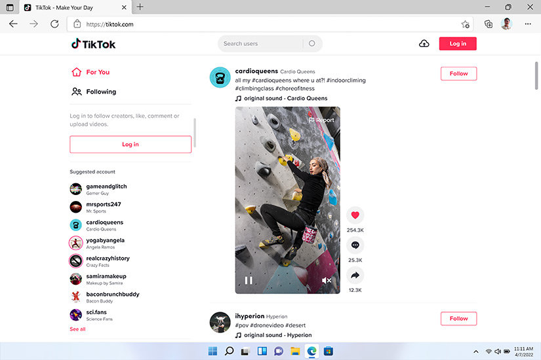
Task: Open the ihyperion username on post
Action: 250,316
